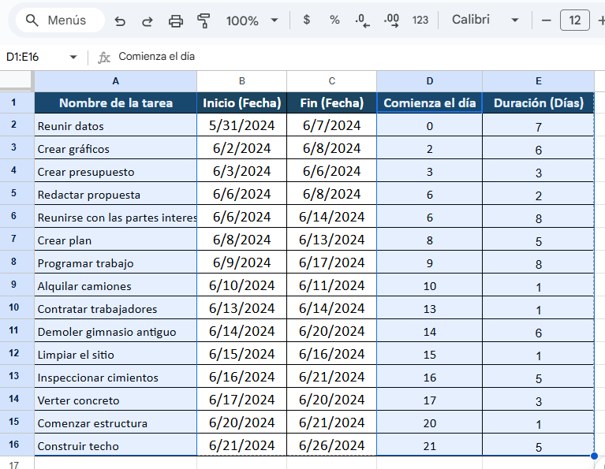Click the fx function icon

coord(104,58)
